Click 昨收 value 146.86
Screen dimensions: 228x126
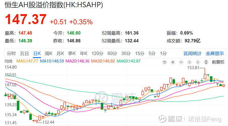[74, 41]
